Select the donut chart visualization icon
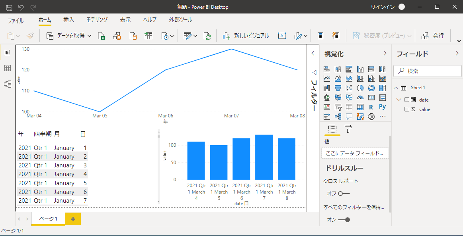 371,88
